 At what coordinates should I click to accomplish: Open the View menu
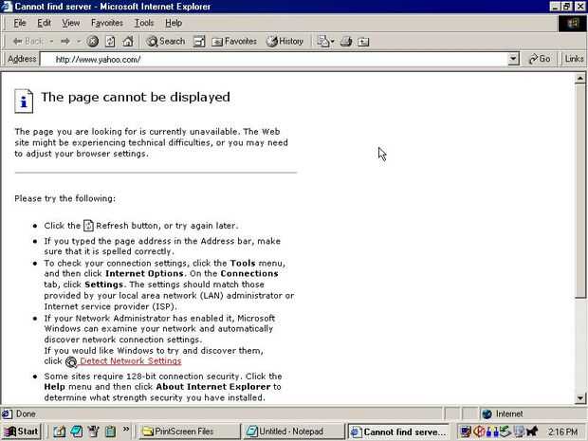pos(71,23)
